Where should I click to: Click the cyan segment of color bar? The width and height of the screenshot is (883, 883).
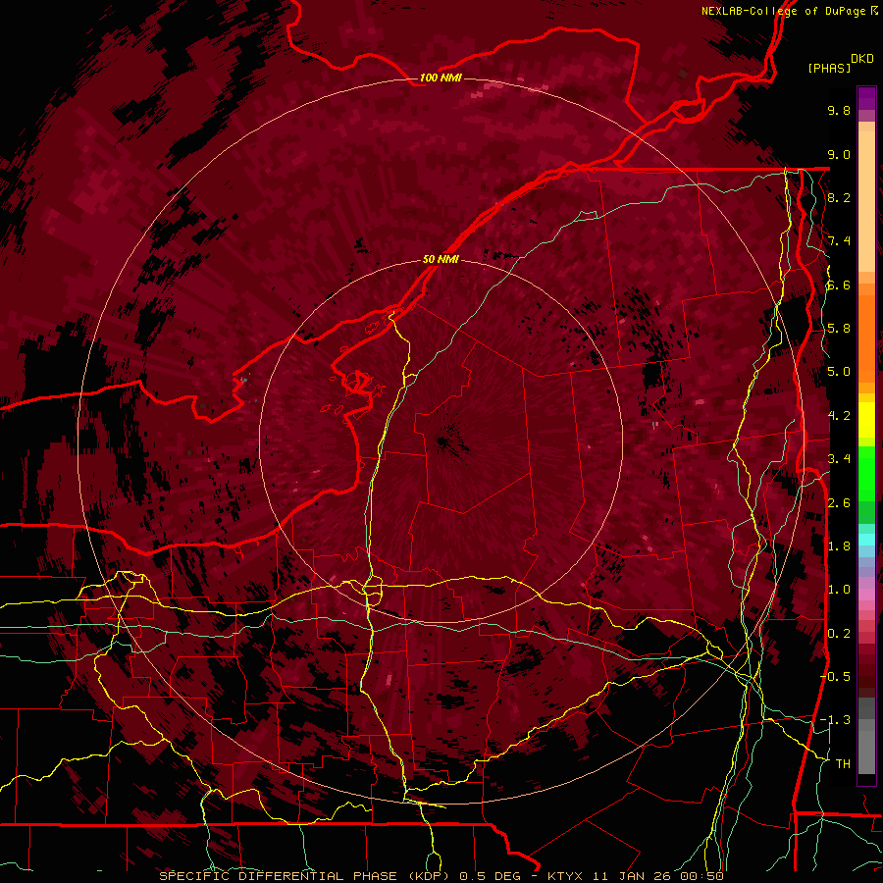(866, 540)
